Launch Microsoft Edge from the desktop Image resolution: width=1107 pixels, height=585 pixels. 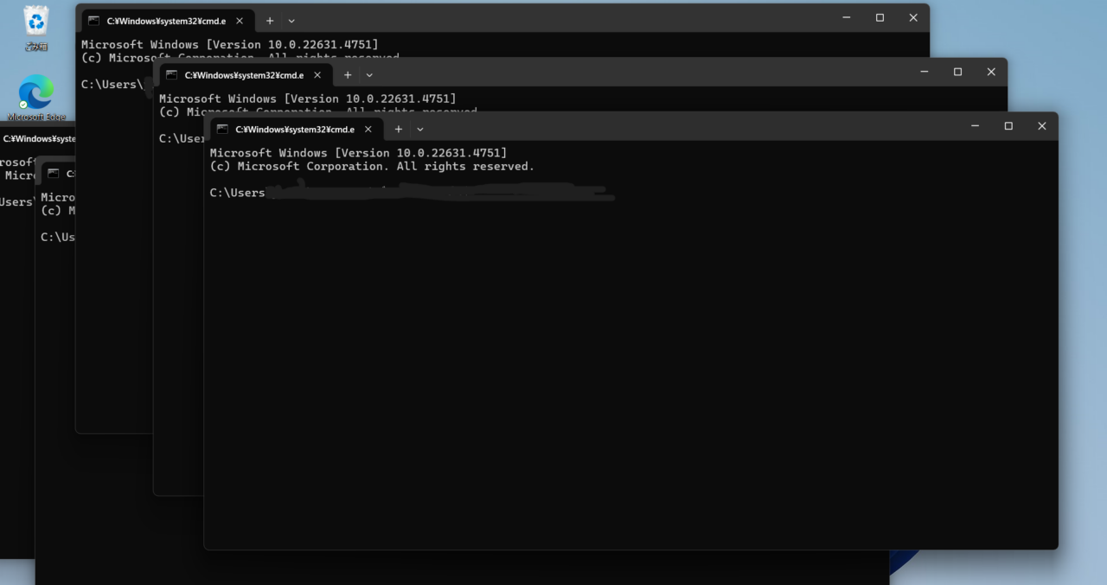(x=36, y=98)
